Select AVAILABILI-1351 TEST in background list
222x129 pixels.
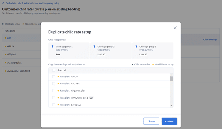(18, 71)
